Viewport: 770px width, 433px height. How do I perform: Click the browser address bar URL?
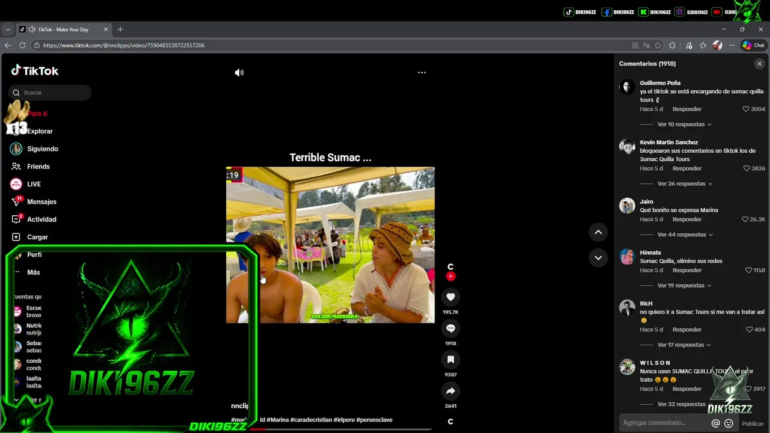(x=124, y=45)
